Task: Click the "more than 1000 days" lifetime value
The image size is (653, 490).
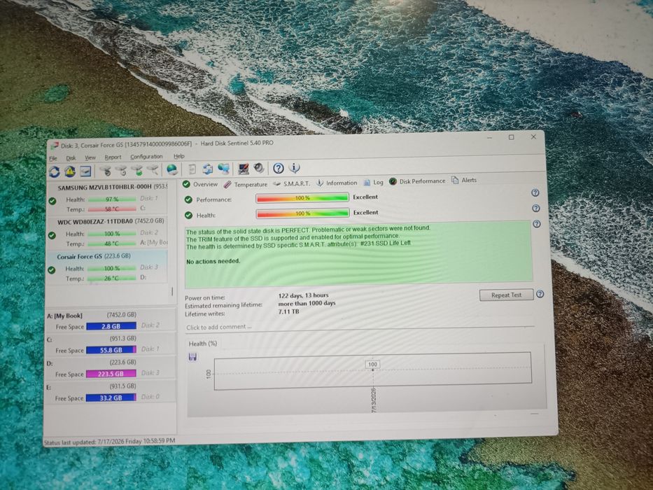Action: 307,303
